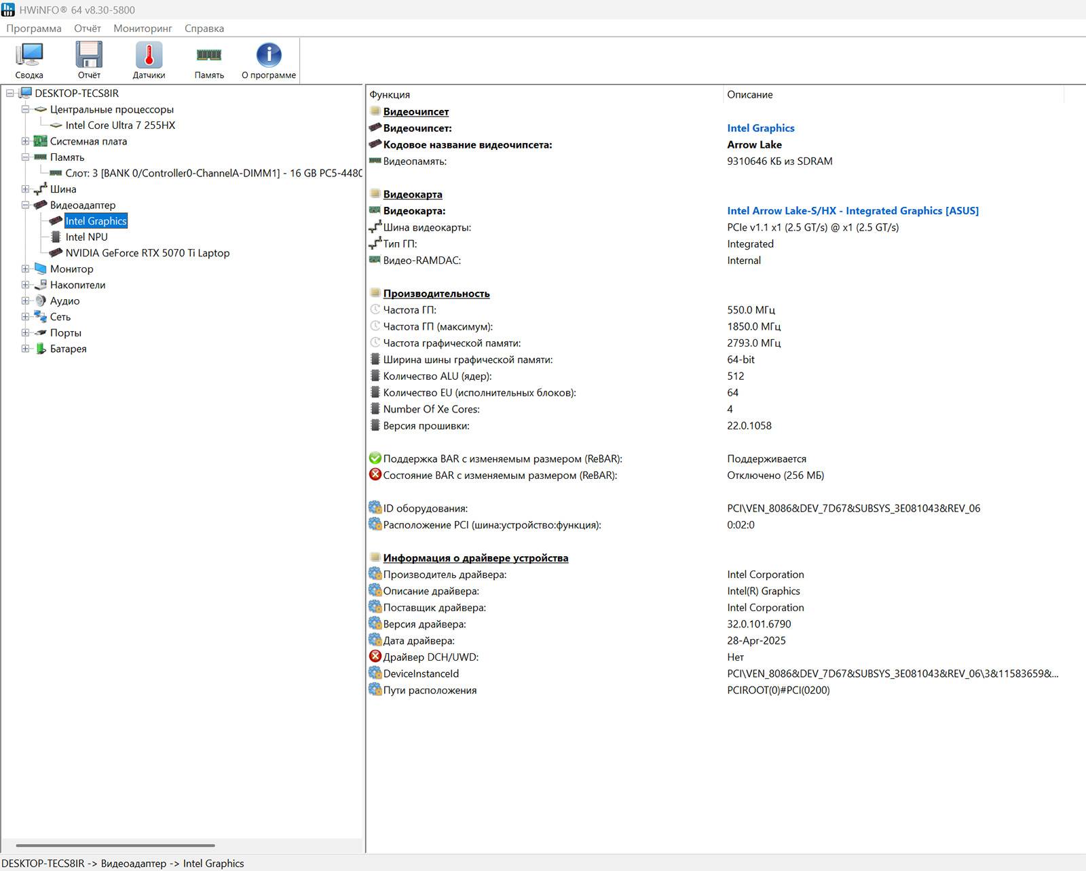Select NVIDIA GeForce RTX 5070 Ti Laptop
This screenshot has height=871, width=1086.
pyautogui.click(x=147, y=253)
